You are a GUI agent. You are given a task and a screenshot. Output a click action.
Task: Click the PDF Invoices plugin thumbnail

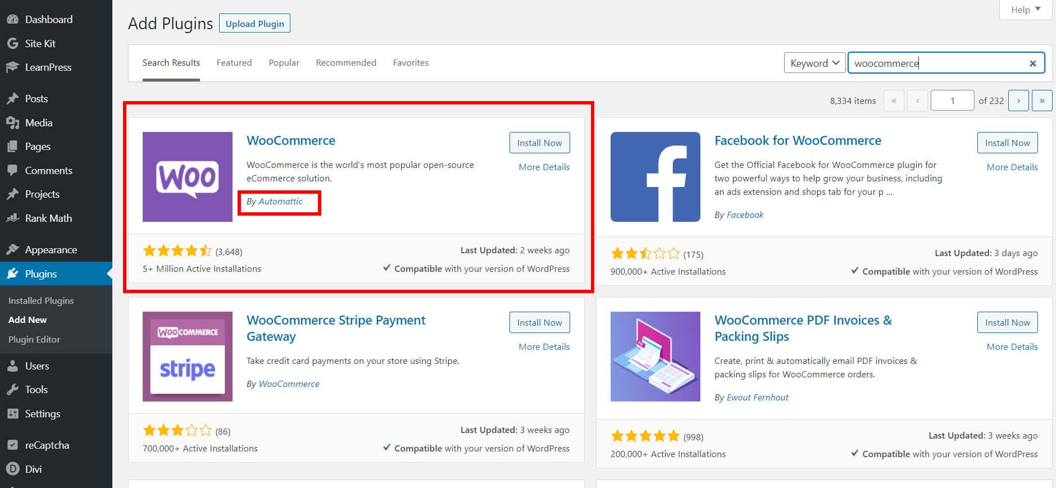click(656, 357)
